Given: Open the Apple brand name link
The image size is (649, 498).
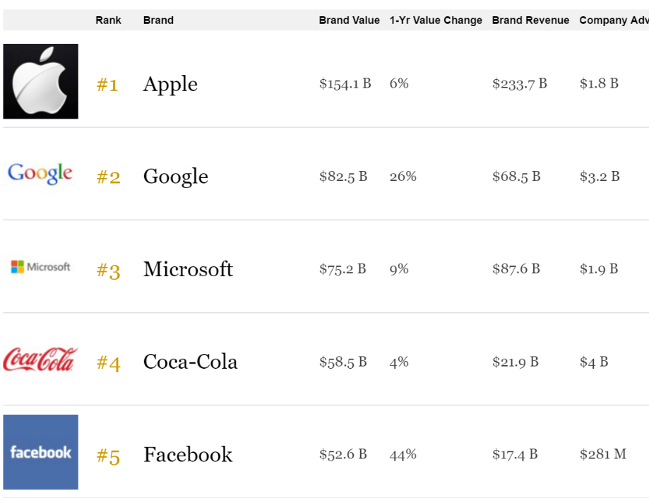Looking at the screenshot, I should coord(170,84).
